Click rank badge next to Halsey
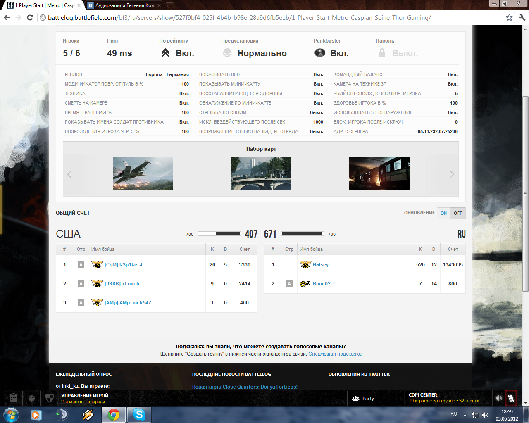The width and height of the screenshot is (529, 423). click(x=305, y=264)
